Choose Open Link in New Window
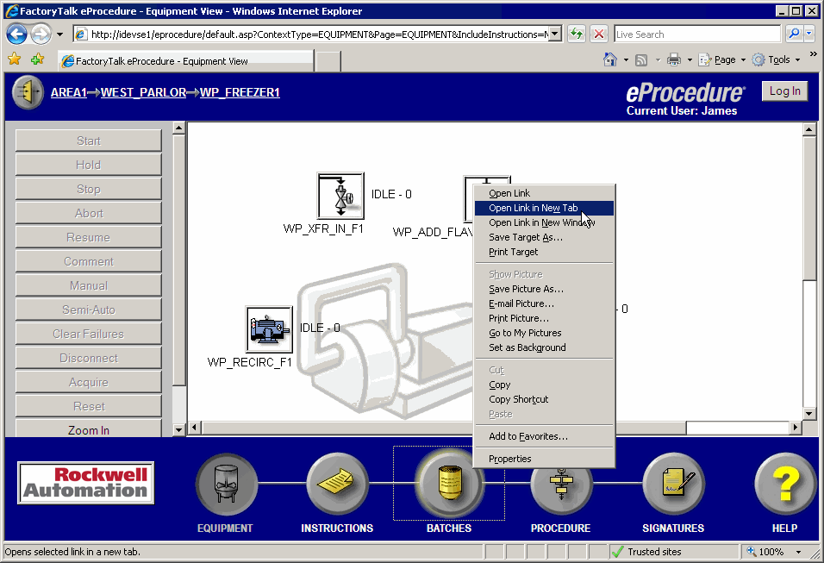This screenshot has height=563, width=824. 544,223
